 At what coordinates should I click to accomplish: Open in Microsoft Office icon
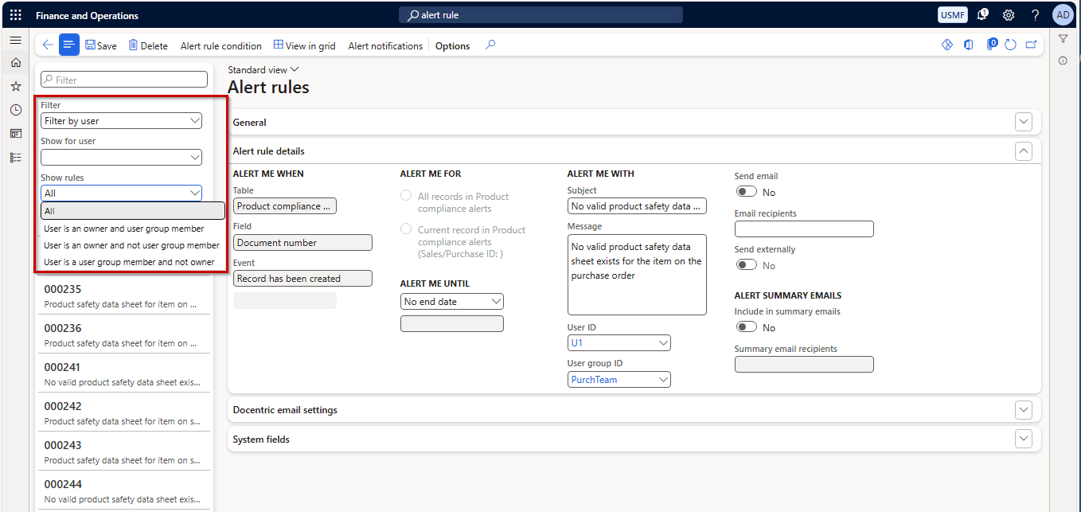click(968, 45)
